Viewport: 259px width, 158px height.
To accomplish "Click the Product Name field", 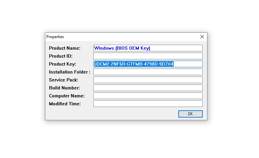I will pyautogui.click(x=148, y=48).
